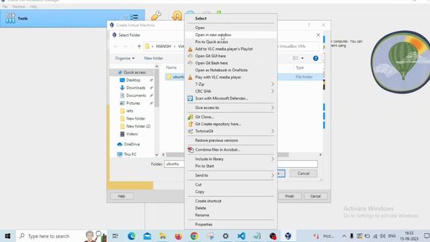The width and height of the screenshot is (430, 242).
Task: Click the Folder name input field
Action: [241, 164]
